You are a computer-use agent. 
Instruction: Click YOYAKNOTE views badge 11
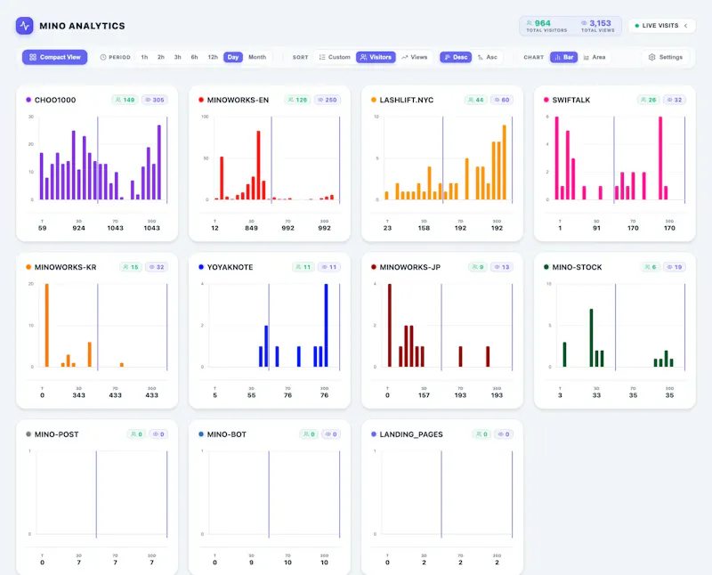point(328,267)
